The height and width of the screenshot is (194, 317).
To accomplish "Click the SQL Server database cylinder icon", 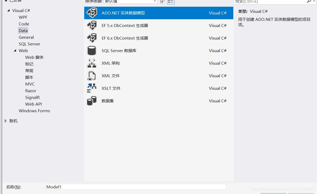I will pyautogui.click(x=91, y=51).
